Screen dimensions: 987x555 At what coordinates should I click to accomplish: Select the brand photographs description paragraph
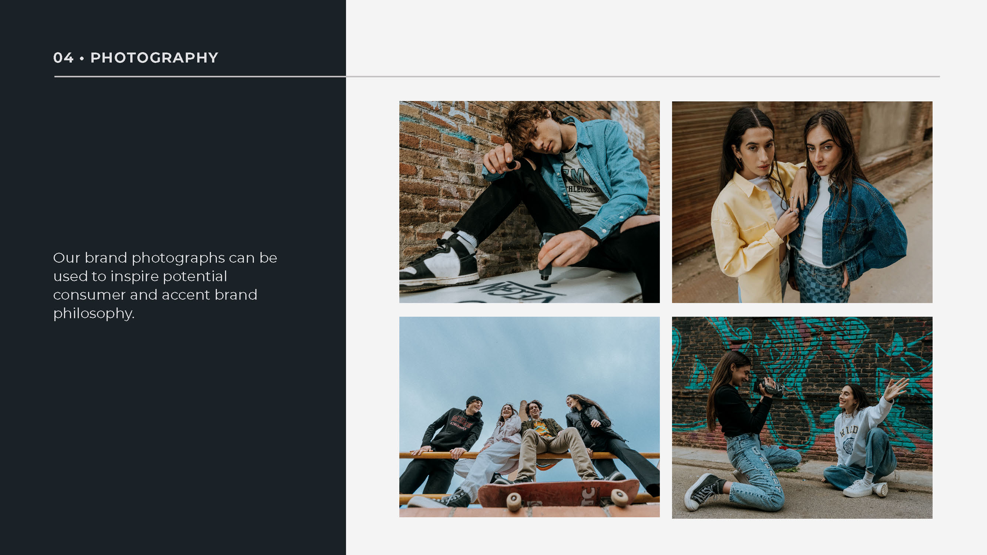165,285
